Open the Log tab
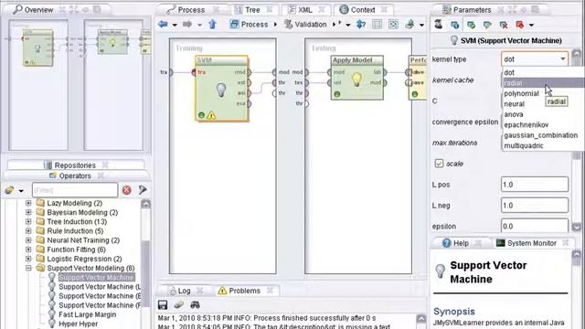The height and width of the screenshot is (329, 585). tap(184, 291)
